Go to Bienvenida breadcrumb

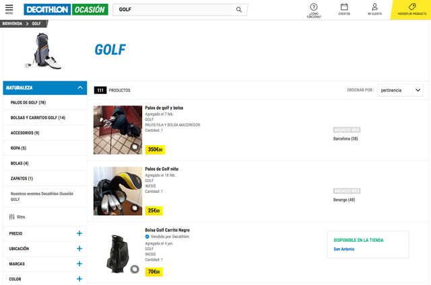pos(12,24)
